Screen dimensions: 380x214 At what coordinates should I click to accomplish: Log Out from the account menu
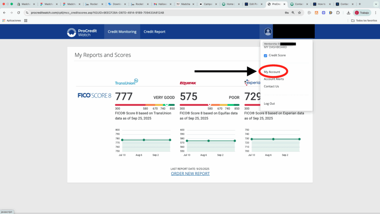(269, 104)
